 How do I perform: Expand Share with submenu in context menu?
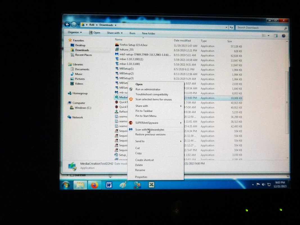(181, 106)
